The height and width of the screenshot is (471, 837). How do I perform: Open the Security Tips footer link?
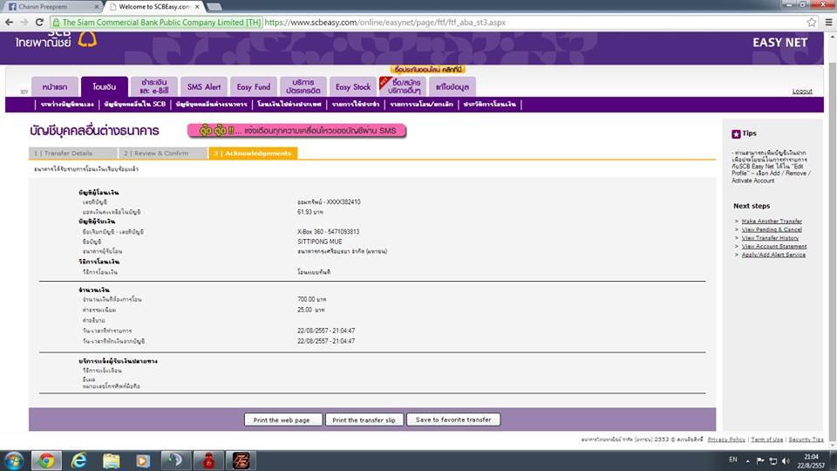(x=806, y=440)
